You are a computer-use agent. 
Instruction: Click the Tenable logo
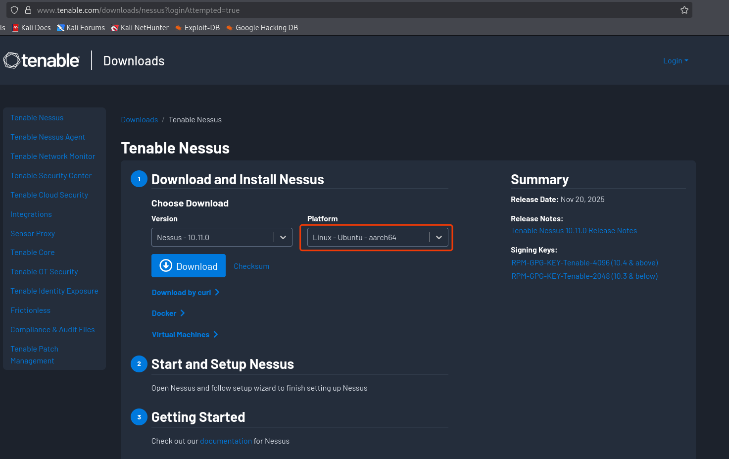(41, 60)
